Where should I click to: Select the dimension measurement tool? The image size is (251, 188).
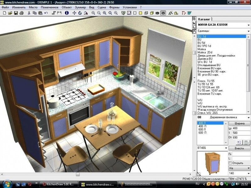(x=59, y=13)
